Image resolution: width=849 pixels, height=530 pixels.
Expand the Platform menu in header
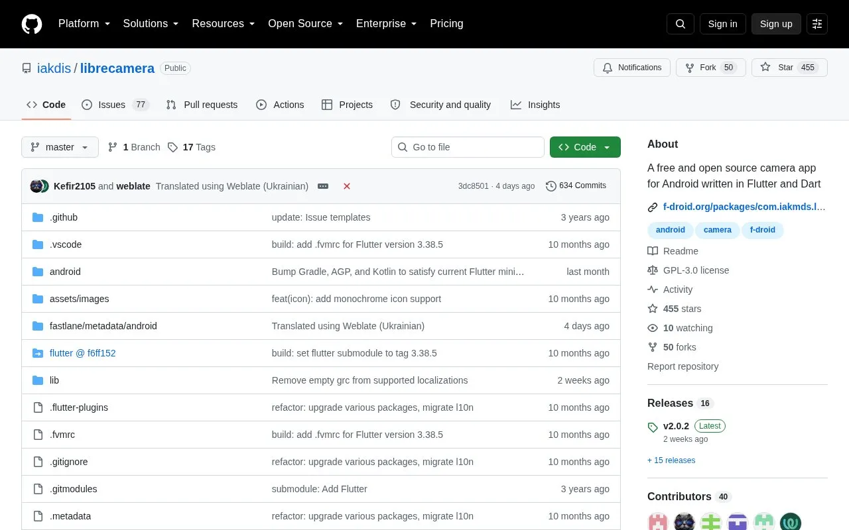pos(84,24)
